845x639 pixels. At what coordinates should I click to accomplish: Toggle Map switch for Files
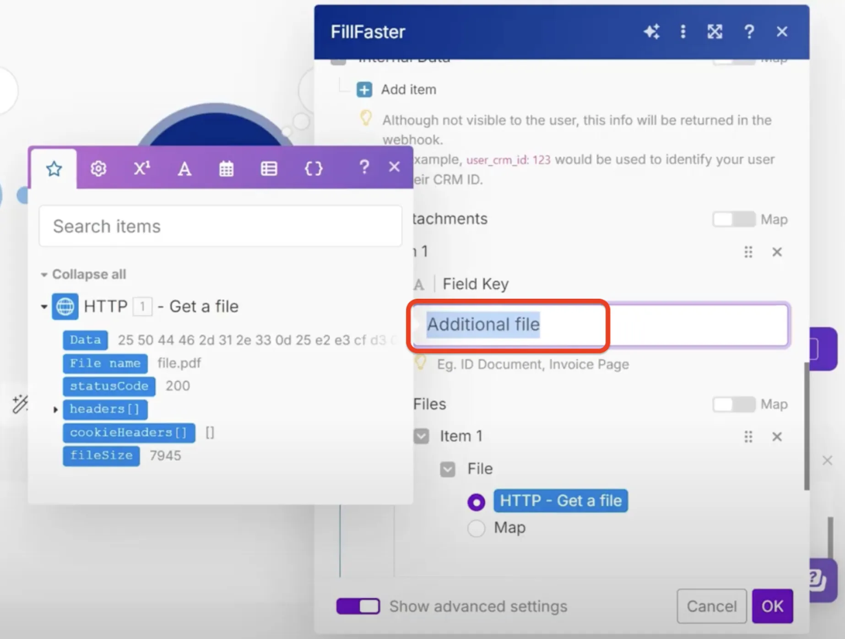[x=734, y=404]
